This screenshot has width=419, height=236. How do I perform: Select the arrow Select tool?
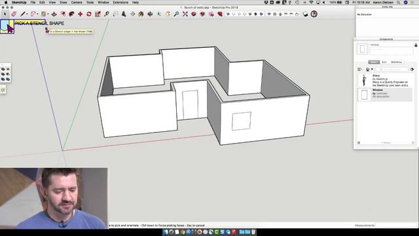click(x=5, y=14)
